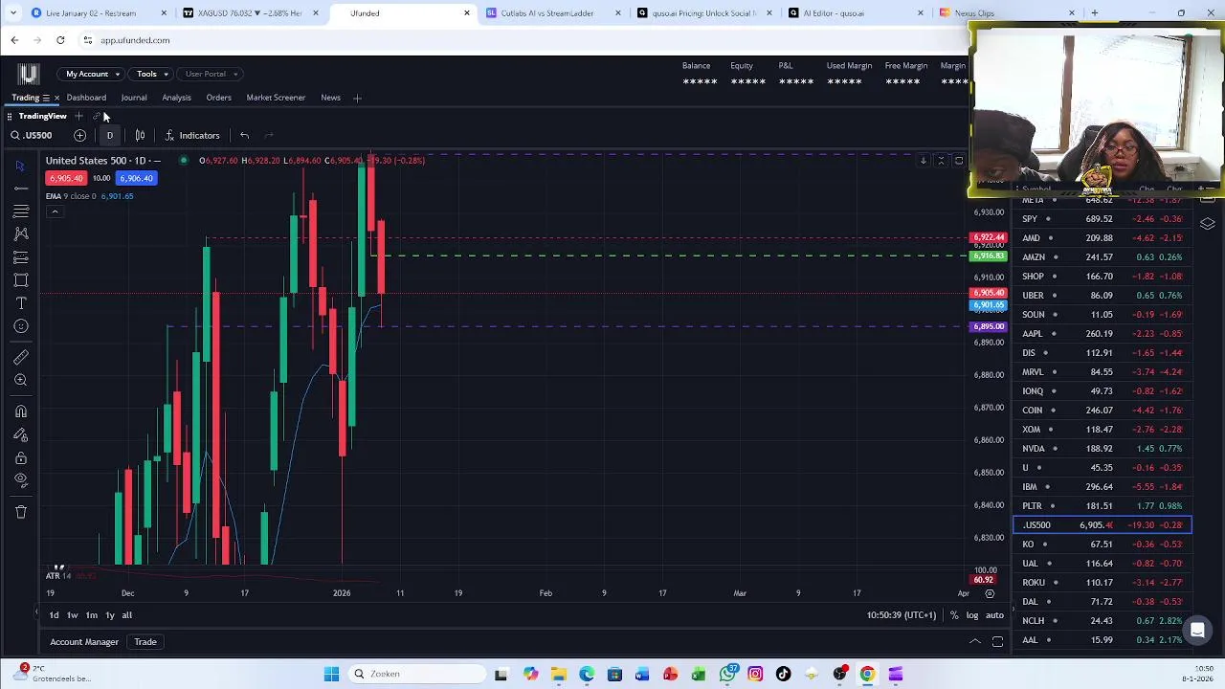This screenshot has height=689, width=1225.
Task: Open Chrome from the taskbar
Action: [x=867, y=674]
